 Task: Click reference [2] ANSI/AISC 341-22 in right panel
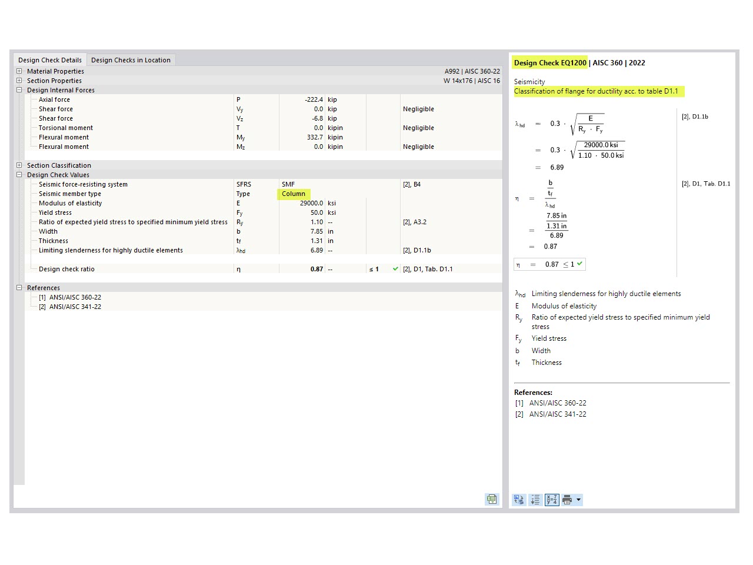pos(557,414)
